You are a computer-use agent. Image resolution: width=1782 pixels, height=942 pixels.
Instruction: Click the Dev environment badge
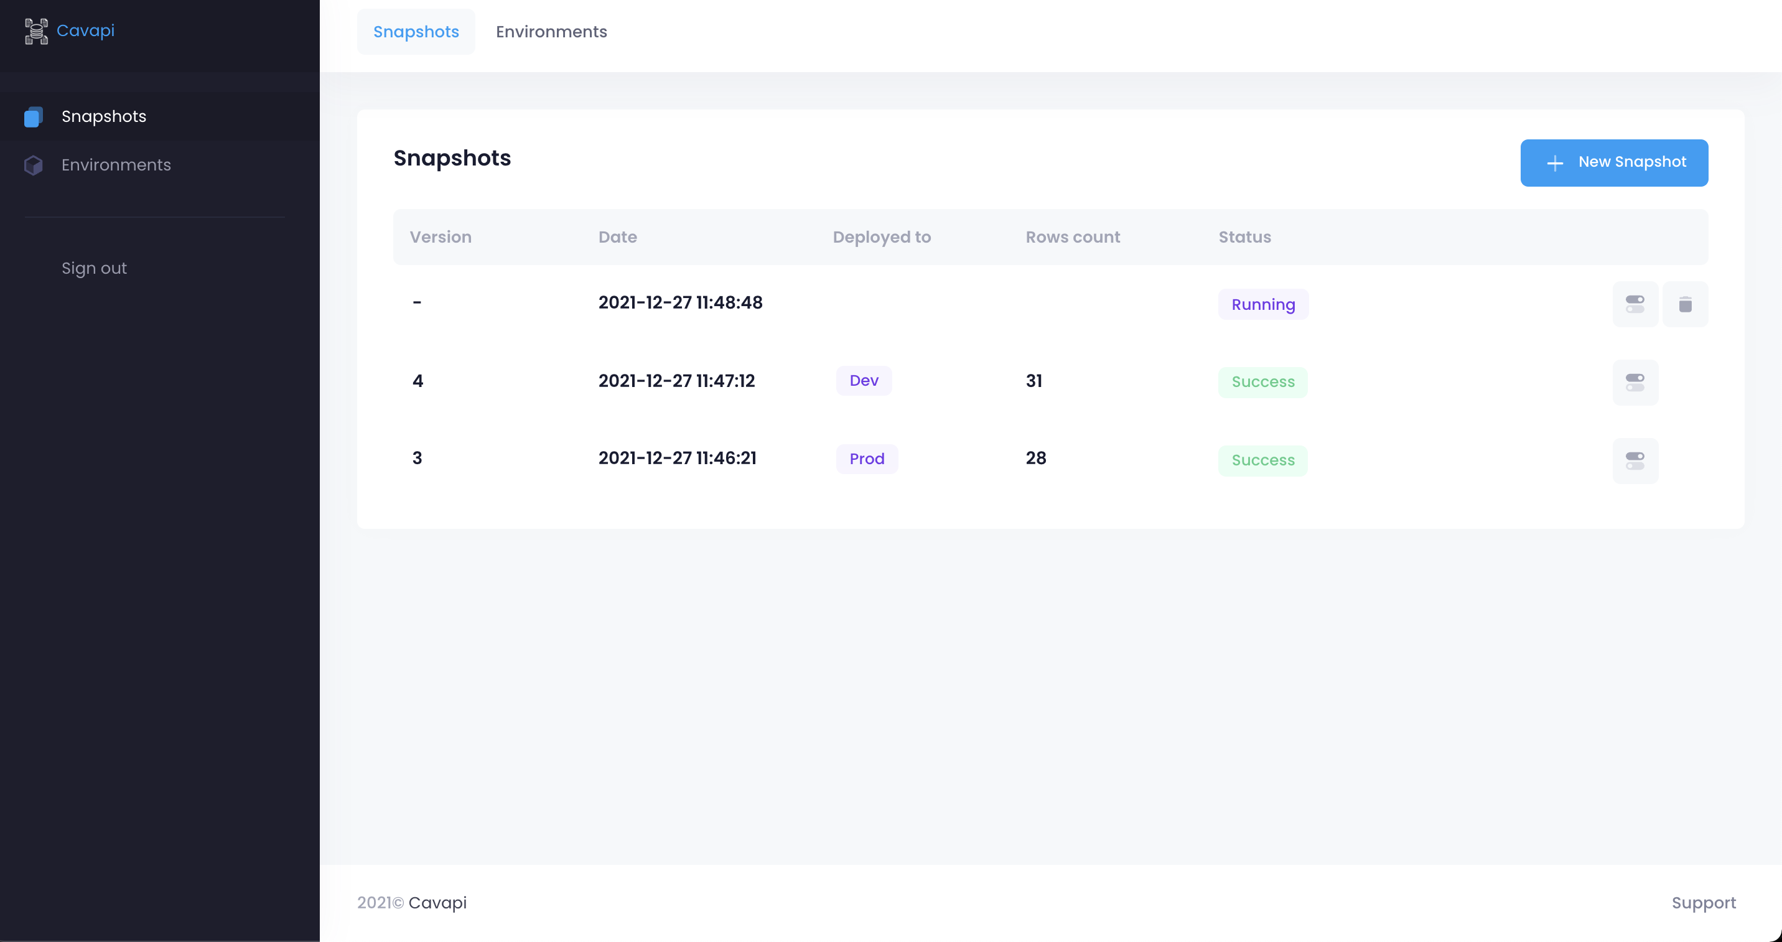click(864, 381)
